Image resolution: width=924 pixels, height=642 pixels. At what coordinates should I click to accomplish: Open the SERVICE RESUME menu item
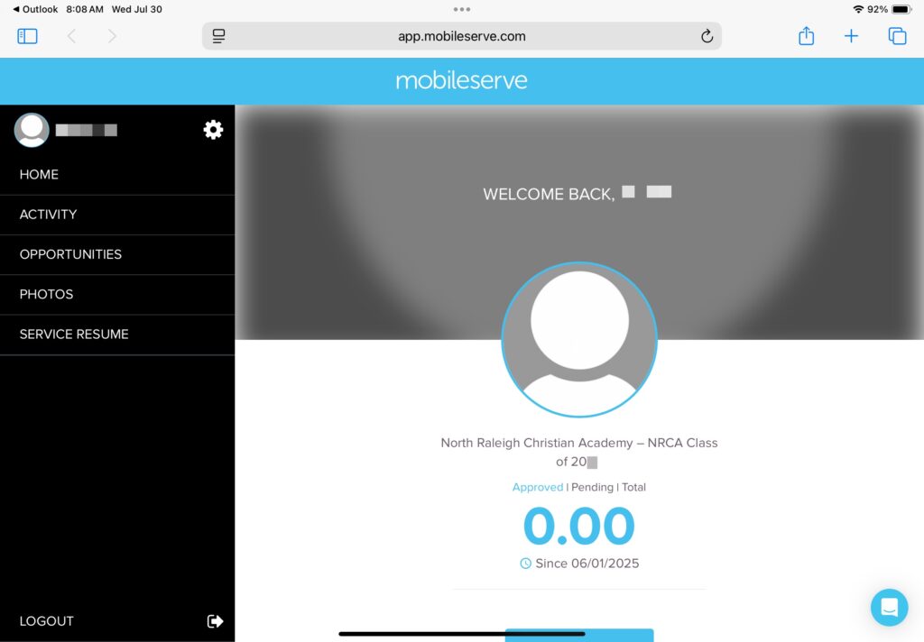click(117, 335)
